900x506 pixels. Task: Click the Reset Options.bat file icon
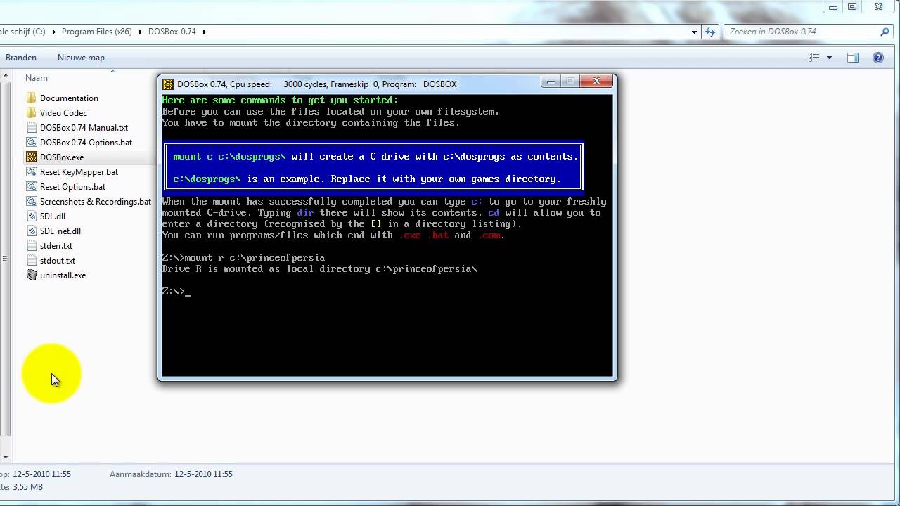point(31,187)
